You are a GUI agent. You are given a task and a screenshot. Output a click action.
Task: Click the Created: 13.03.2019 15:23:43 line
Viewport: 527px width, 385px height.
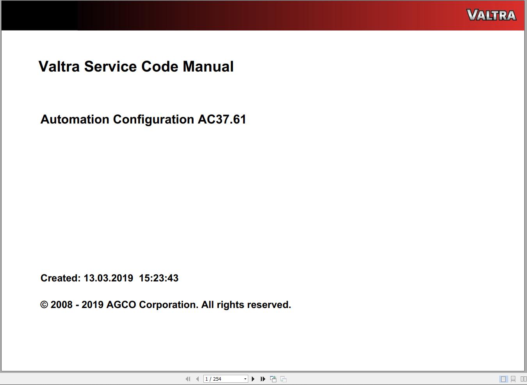pyautogui.click(x=109, y=278)
